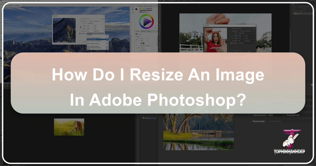This screenshot has height=166, width=316.
Task: Open the Pixels/Inch resolution units dropdown bottom-right
Action: pos(295,115)
